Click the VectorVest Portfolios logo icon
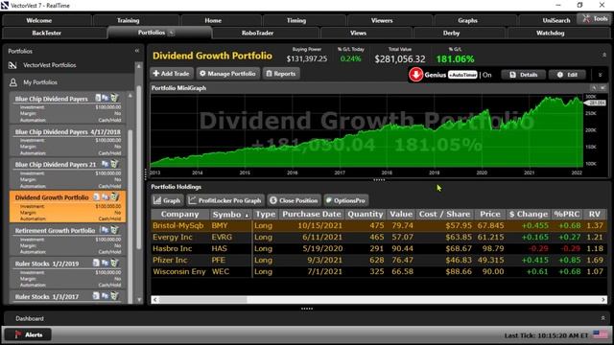 [x=12, y=65]
